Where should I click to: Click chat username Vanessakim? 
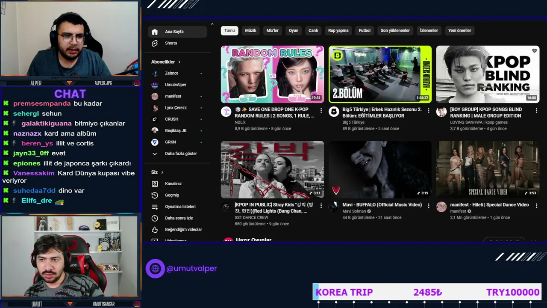pyautogui.click(x=34, y=173)
